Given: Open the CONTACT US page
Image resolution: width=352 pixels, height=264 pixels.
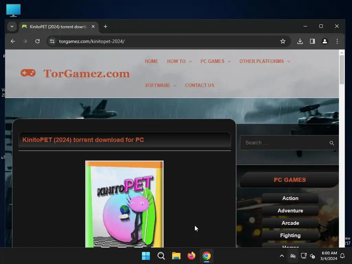Looking at the screenshot, I should (x=200, y=85).
